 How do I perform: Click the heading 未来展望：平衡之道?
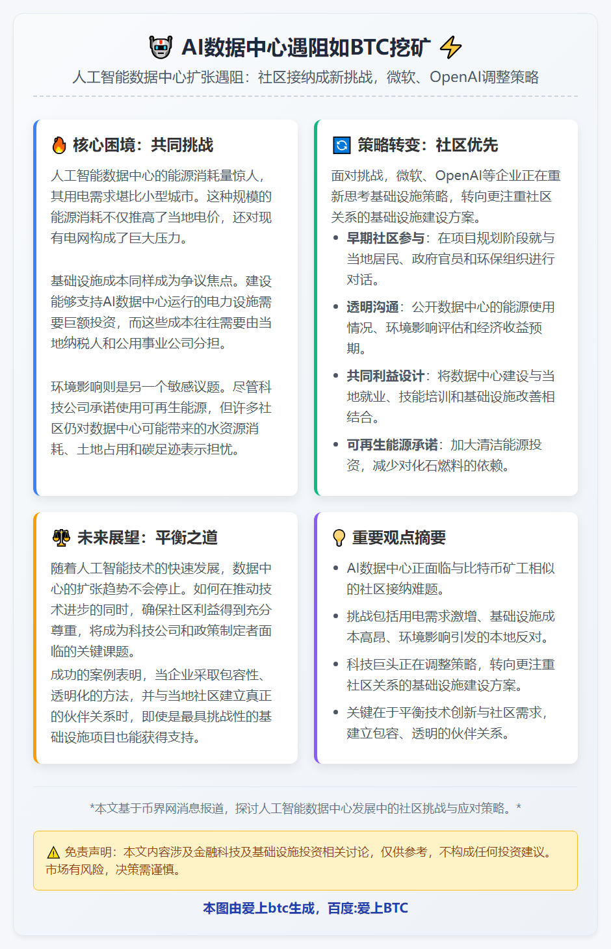148,538
